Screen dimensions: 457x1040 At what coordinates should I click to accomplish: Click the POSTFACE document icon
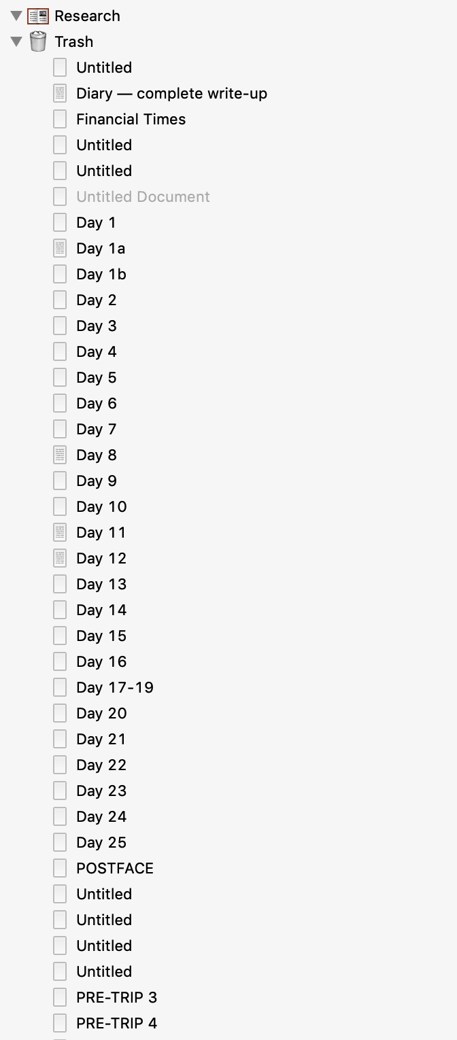pyautogui.click(x=60, y=868)
